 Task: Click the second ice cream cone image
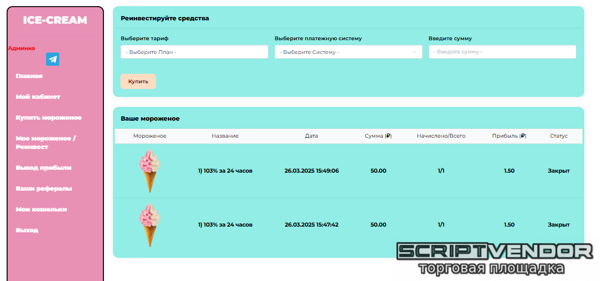coord(149,225)
